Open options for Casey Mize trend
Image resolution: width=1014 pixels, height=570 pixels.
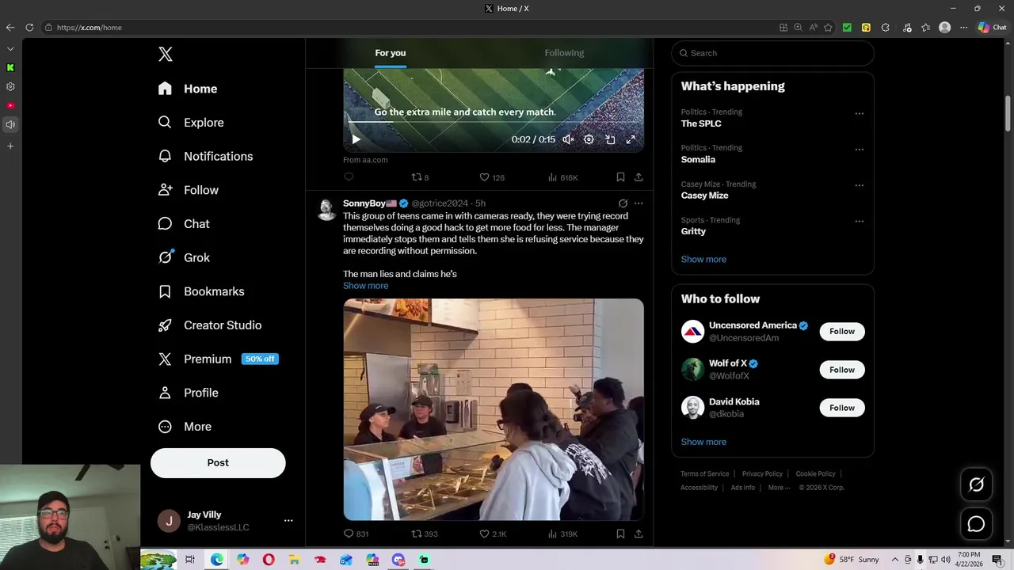859,185
